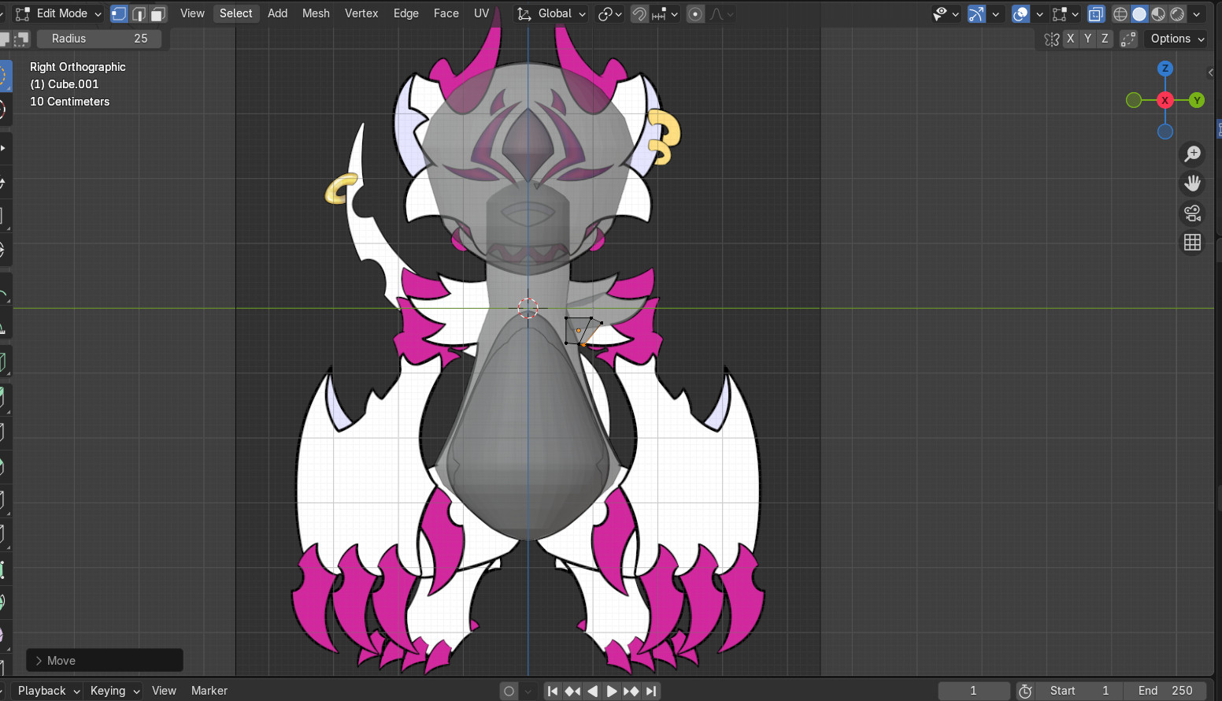Screen dimensions: 1222x701
Task: Toggle the show gizmo button
Action: point(976,13)
